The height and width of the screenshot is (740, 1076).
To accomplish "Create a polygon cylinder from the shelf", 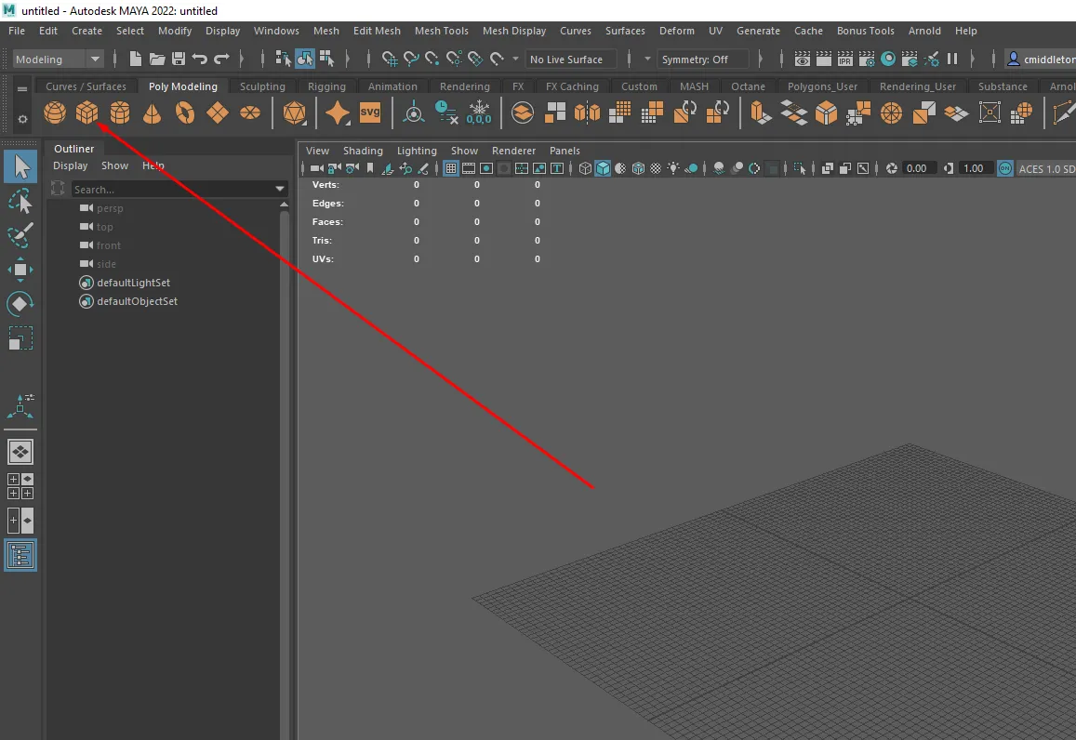I will point(120,112).
